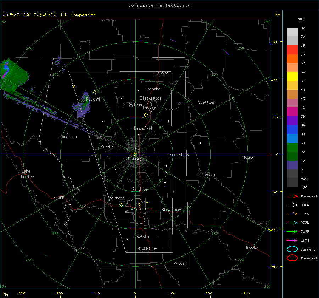Click the HighRiver town label

tap(147, 249)
